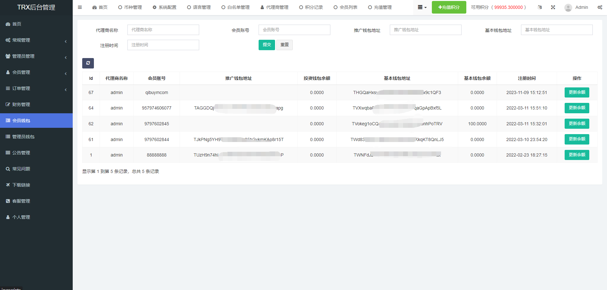
Task: Click the TRX后台管理 logo title
Action: click(x=36, y=7)
